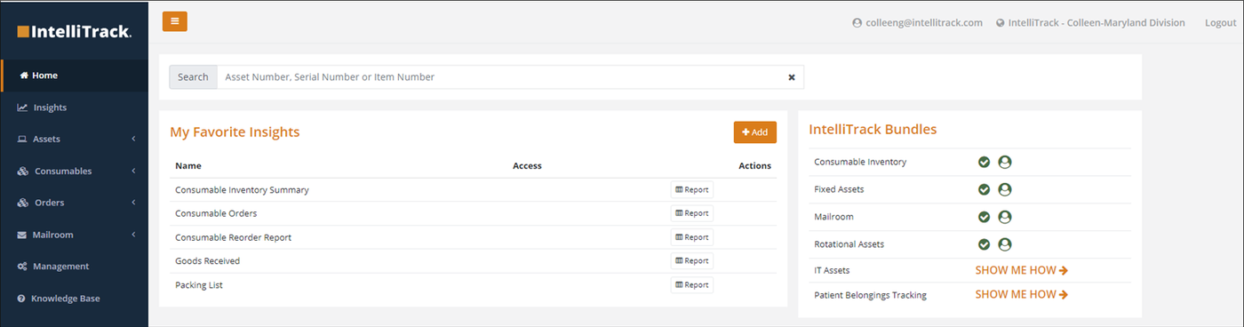Expand the Assets submenu chevron
The height and width of the screenshot is (327, 1244).
tap(133, 140)
